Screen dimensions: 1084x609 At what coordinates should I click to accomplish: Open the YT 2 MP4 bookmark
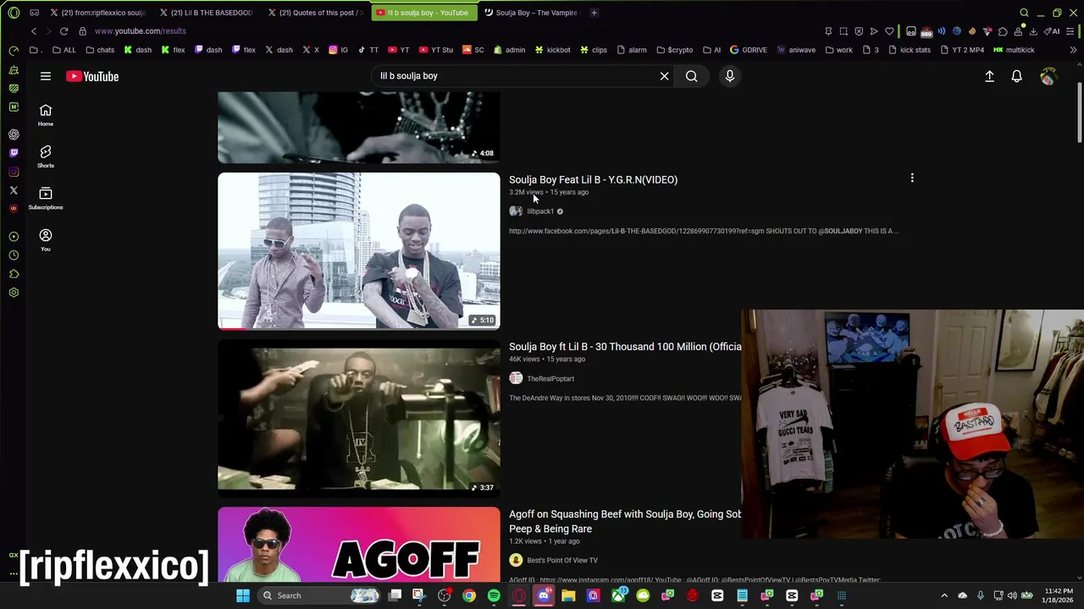pyautogui.click(x=964, y=50)
